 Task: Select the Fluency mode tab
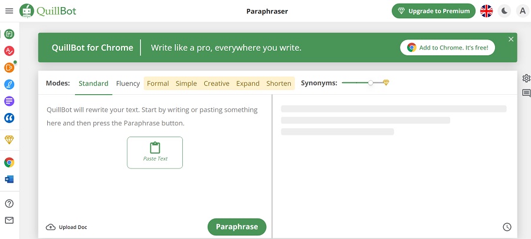click(x=127, y=84)
